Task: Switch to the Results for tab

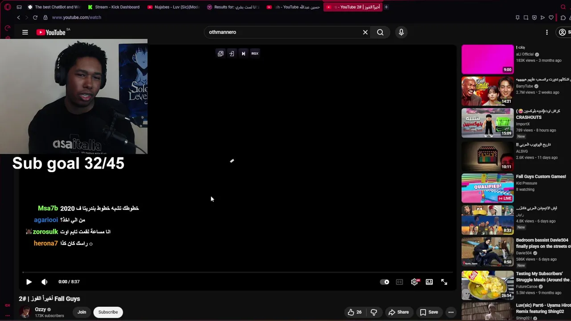Action: click(x=233, y=7)
